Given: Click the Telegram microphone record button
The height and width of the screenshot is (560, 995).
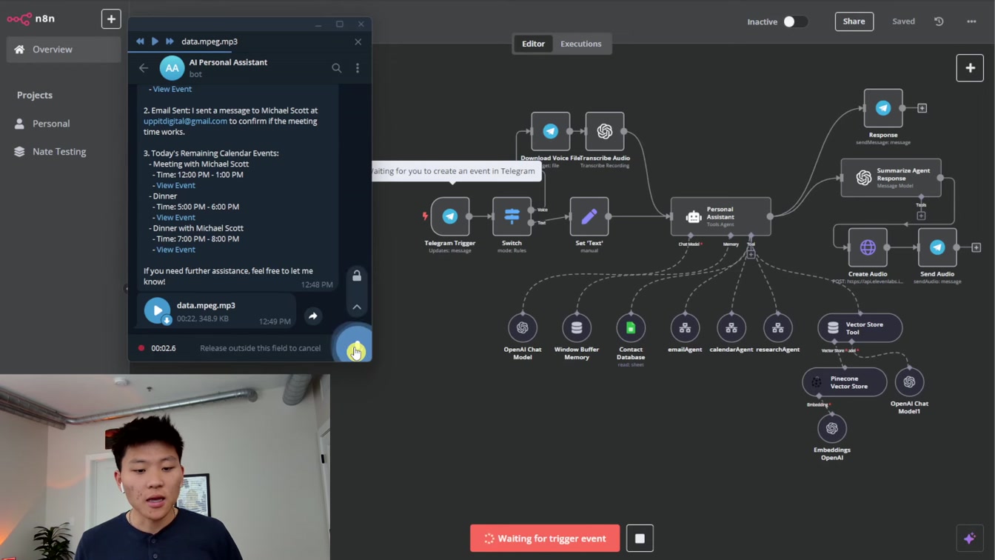Looking at the screenshot, I should [355, 346].
